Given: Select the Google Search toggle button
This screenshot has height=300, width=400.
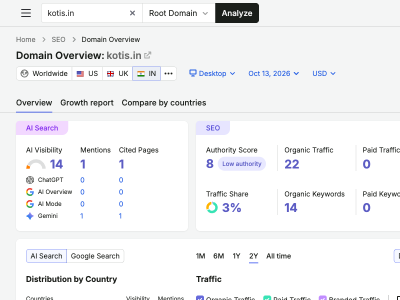Looking at the screenshot, I should click(x=95, y=256).
